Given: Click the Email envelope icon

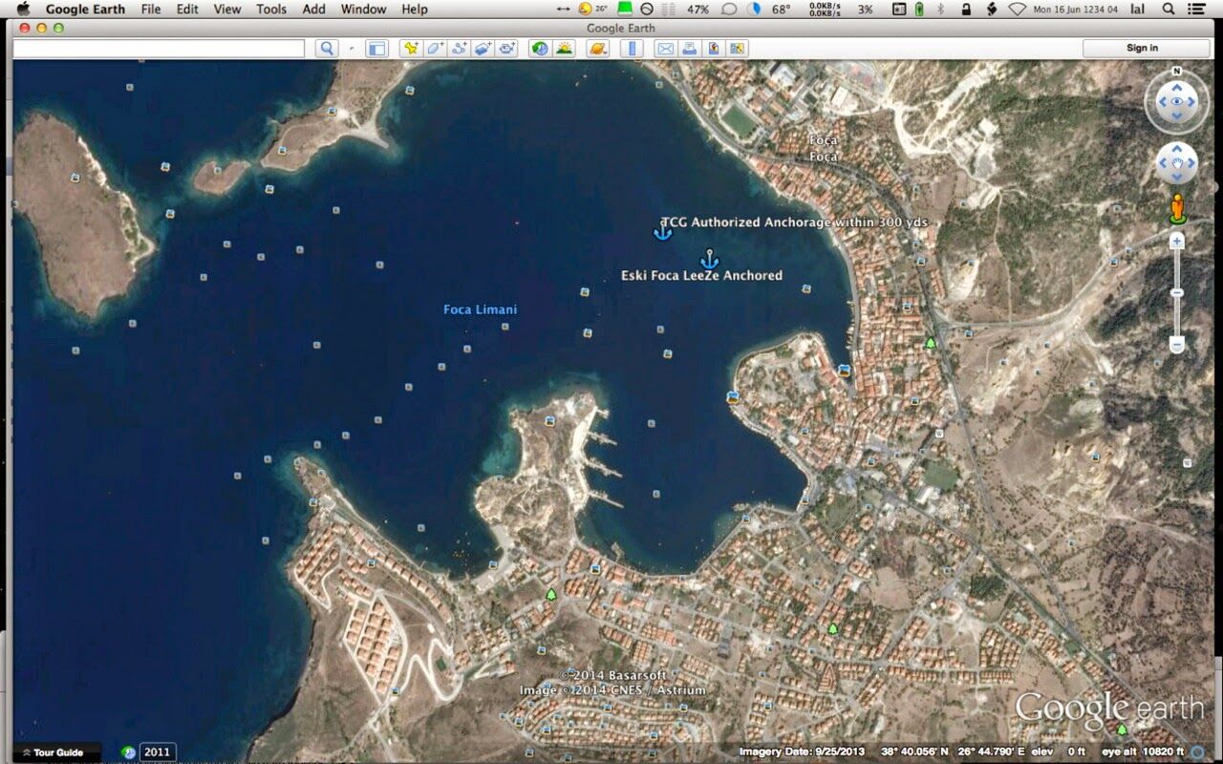Looking at the screenshot, I should (x=664, y=48).
